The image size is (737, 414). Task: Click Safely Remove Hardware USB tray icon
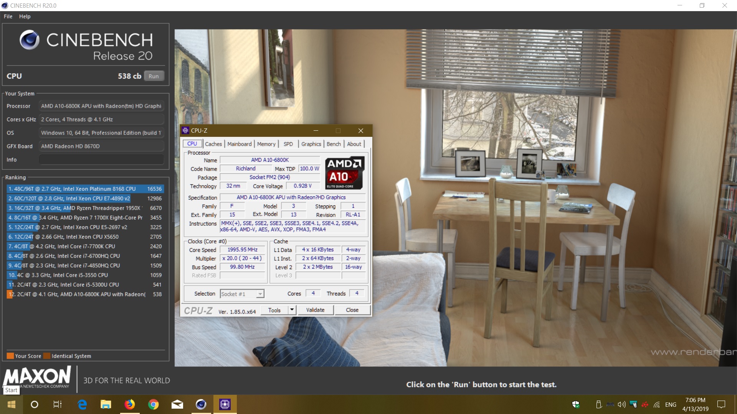pos(598,404)
